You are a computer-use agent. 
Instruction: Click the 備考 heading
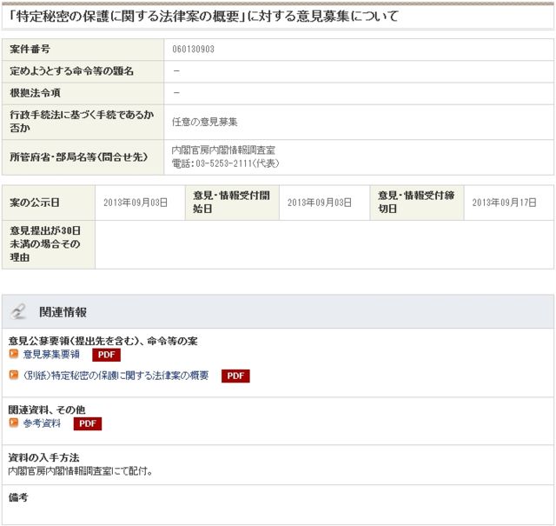pyautogui.click(x=18, y=497)
